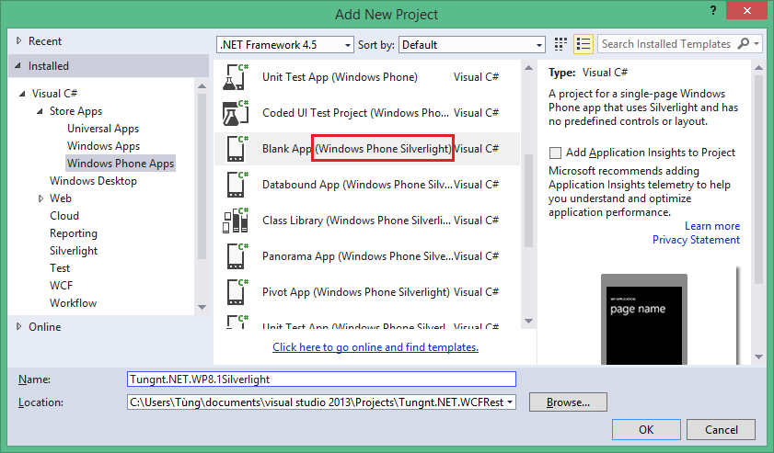Select Cloud category
Screen dimensions: 774x453
pyautogui.click(x=64, y=216)
